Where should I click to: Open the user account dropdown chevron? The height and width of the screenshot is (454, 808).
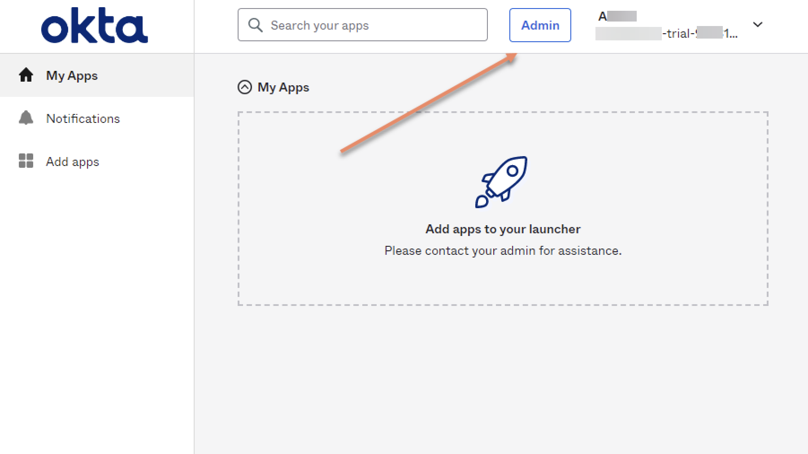758,25
